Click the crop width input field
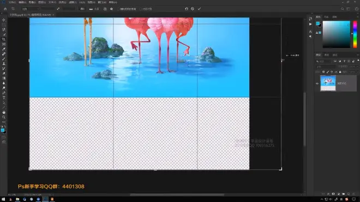Screen dimensions: 360x202 pyautogui.click(x=48, y=9)
